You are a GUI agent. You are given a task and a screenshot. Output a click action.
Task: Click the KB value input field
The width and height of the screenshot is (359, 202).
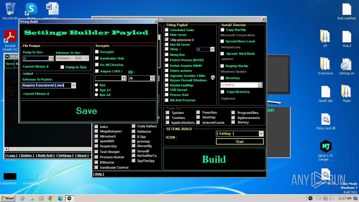(x=139, y=78)
